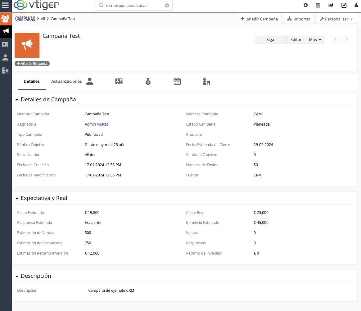Open the reports chart icon

pos(331,5)
